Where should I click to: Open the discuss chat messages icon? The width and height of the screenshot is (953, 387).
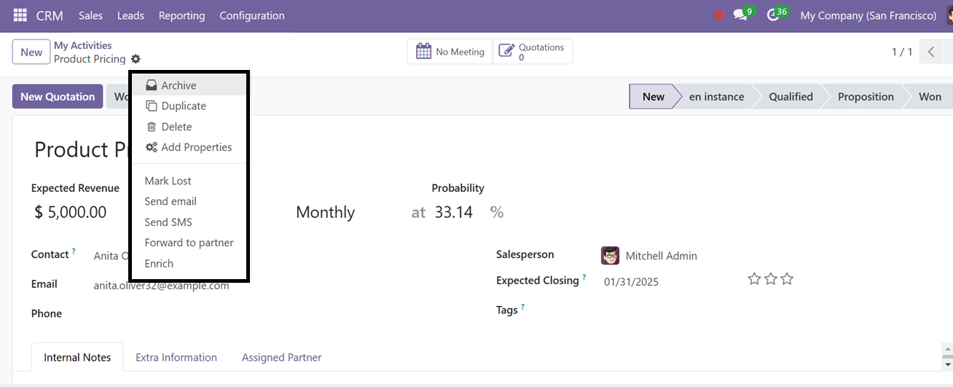coord(741,15)
